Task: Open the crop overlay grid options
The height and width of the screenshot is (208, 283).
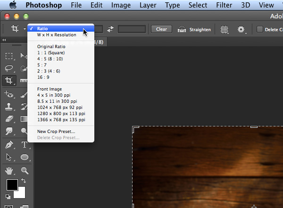Action: [x=225, y=29]
